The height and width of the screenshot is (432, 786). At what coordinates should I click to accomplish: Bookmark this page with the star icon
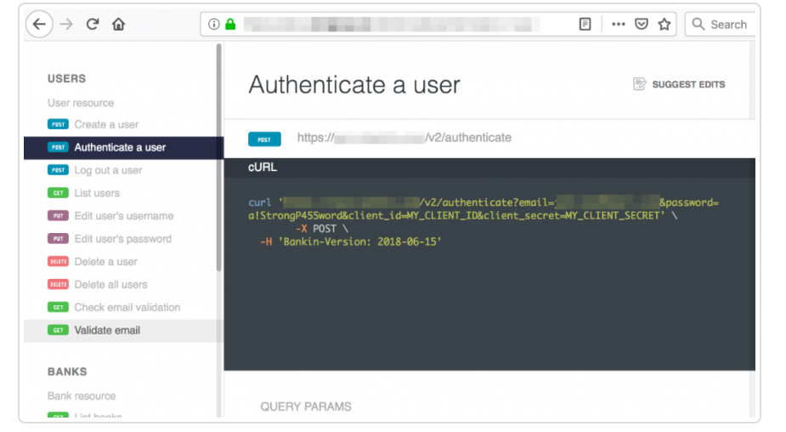tap(664, 25)
